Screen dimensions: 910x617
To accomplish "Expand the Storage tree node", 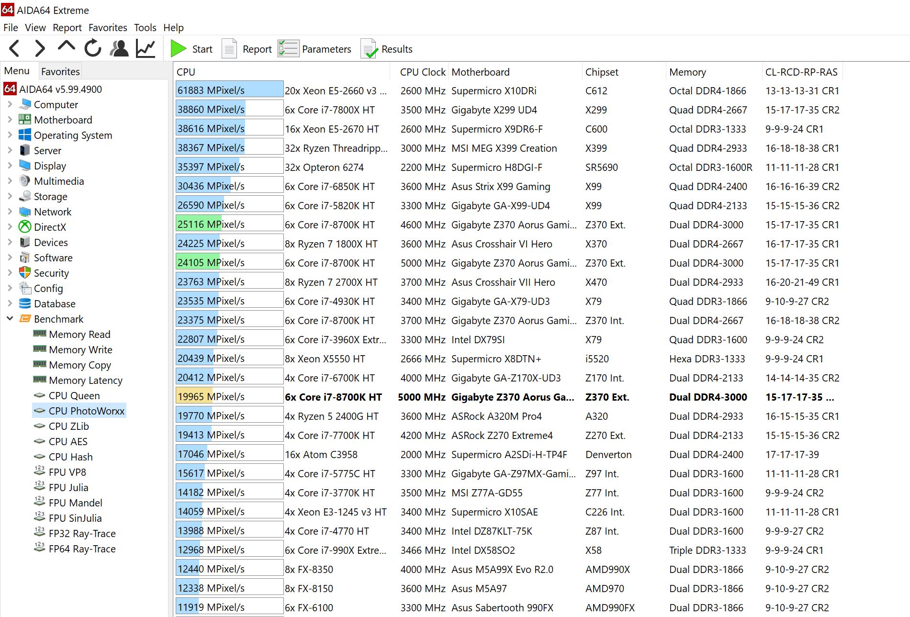I will (10, 196).
